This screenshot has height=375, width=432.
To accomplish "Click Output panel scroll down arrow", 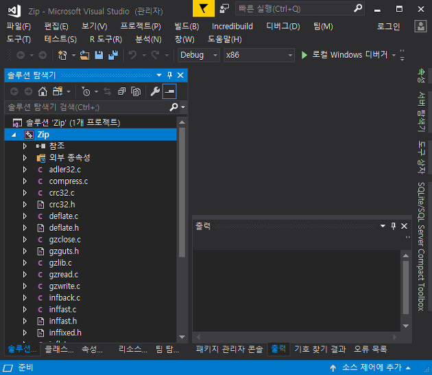I will coord(405,326).
